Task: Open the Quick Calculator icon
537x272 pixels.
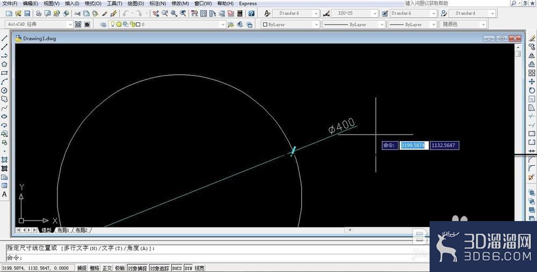Action: tap(240, 13)
